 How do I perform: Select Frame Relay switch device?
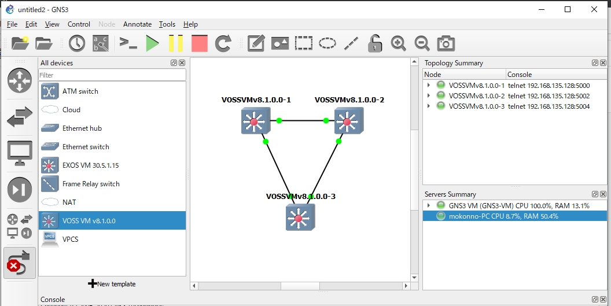pos(112,183)
